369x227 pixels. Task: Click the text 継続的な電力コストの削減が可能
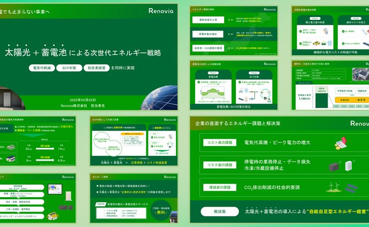pyautogui.click(x=335, y=52)
